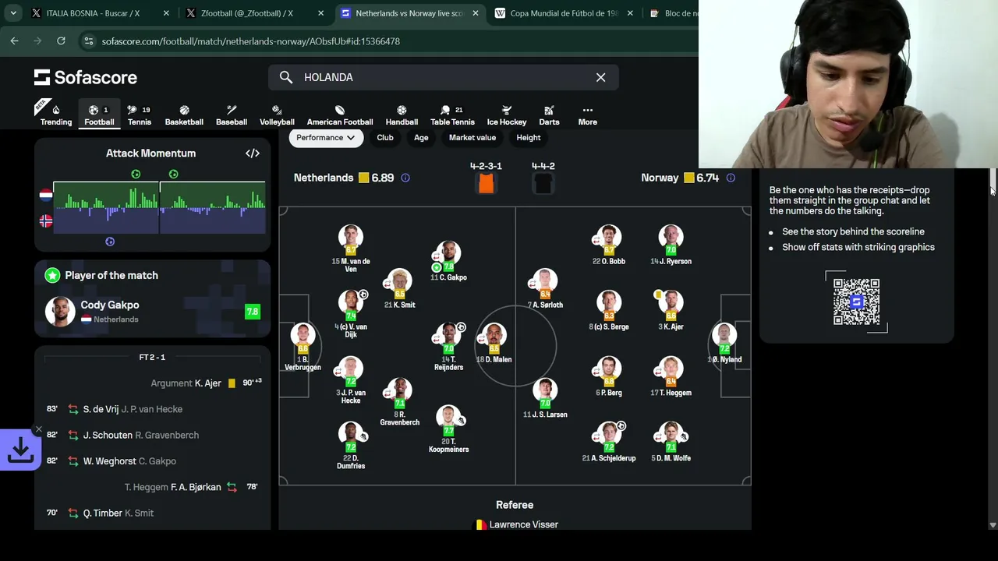Viewport: 998px width, 561px height.
Task: Click the Netherlands orange jersey icon
Action: click(x=486, y=183)
